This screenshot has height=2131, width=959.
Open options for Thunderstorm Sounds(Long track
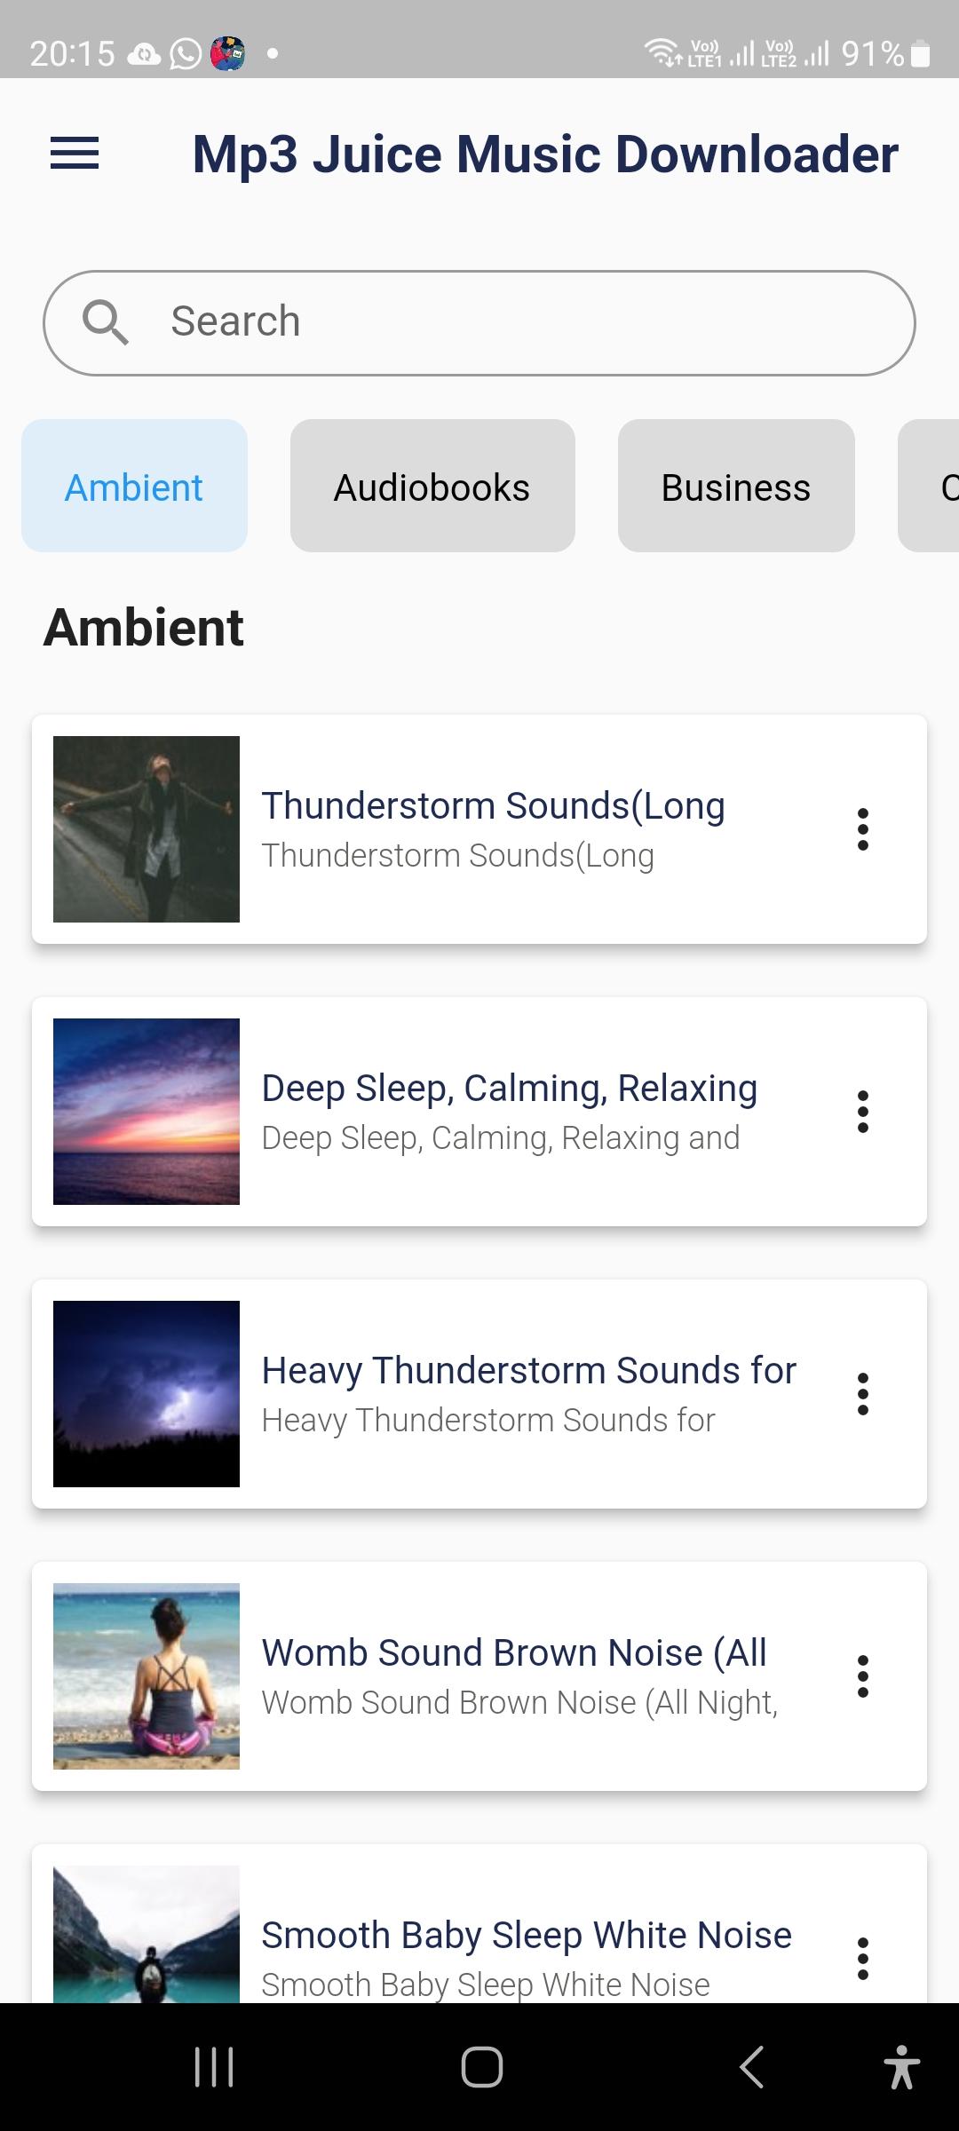pos(862,829)
